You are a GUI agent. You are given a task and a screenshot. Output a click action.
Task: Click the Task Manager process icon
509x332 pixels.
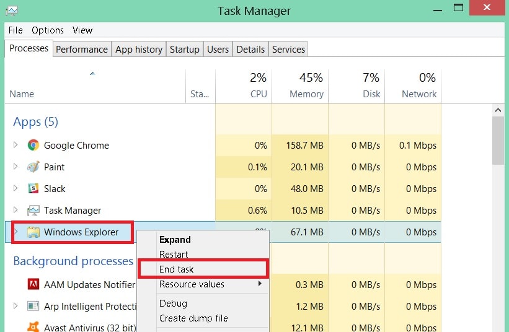[x=33, y=211]
